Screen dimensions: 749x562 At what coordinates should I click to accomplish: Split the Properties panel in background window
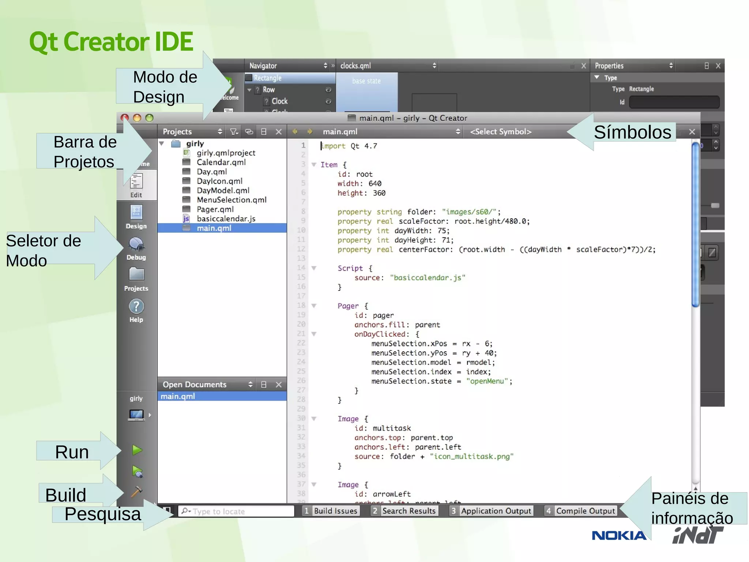(x=707, y=66)
